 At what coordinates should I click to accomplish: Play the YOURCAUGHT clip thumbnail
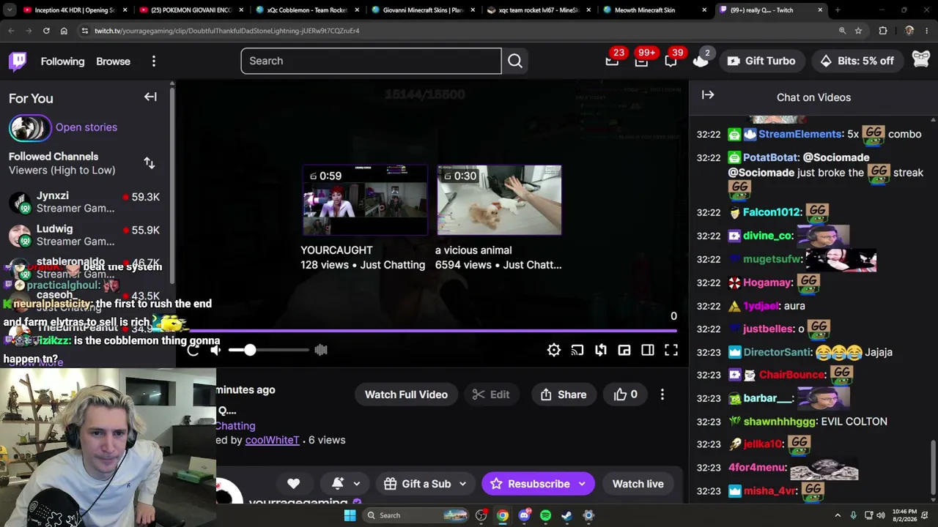coord(365,200)
